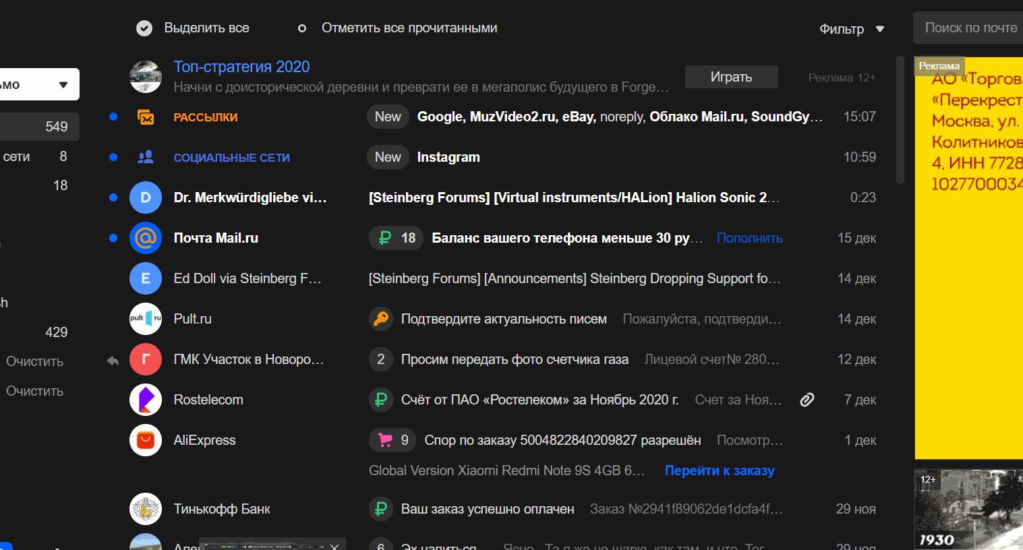Toggle Отметить все прочитанными circle
This screenshot has height=550, width=1023.
click(302, 28)
